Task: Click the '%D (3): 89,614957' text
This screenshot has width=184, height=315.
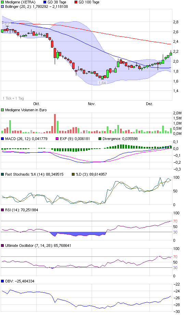Action: 91,174
